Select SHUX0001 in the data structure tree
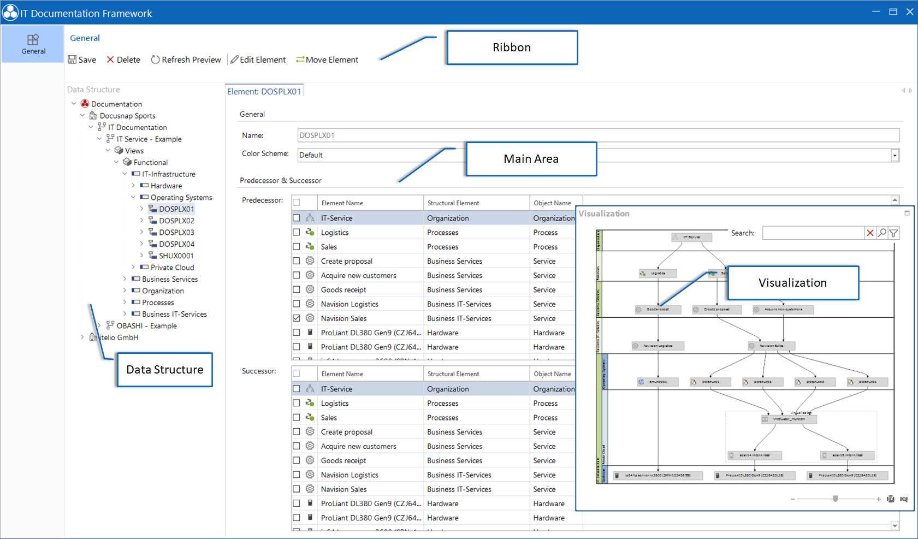 pos(176,256)
